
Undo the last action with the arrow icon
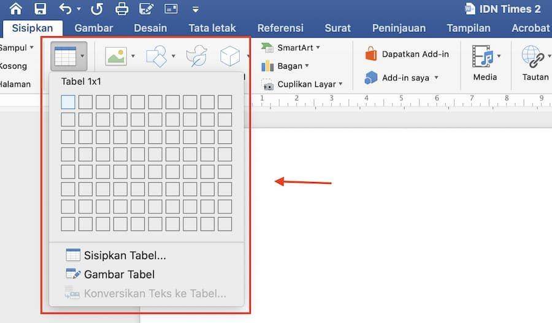66,9
